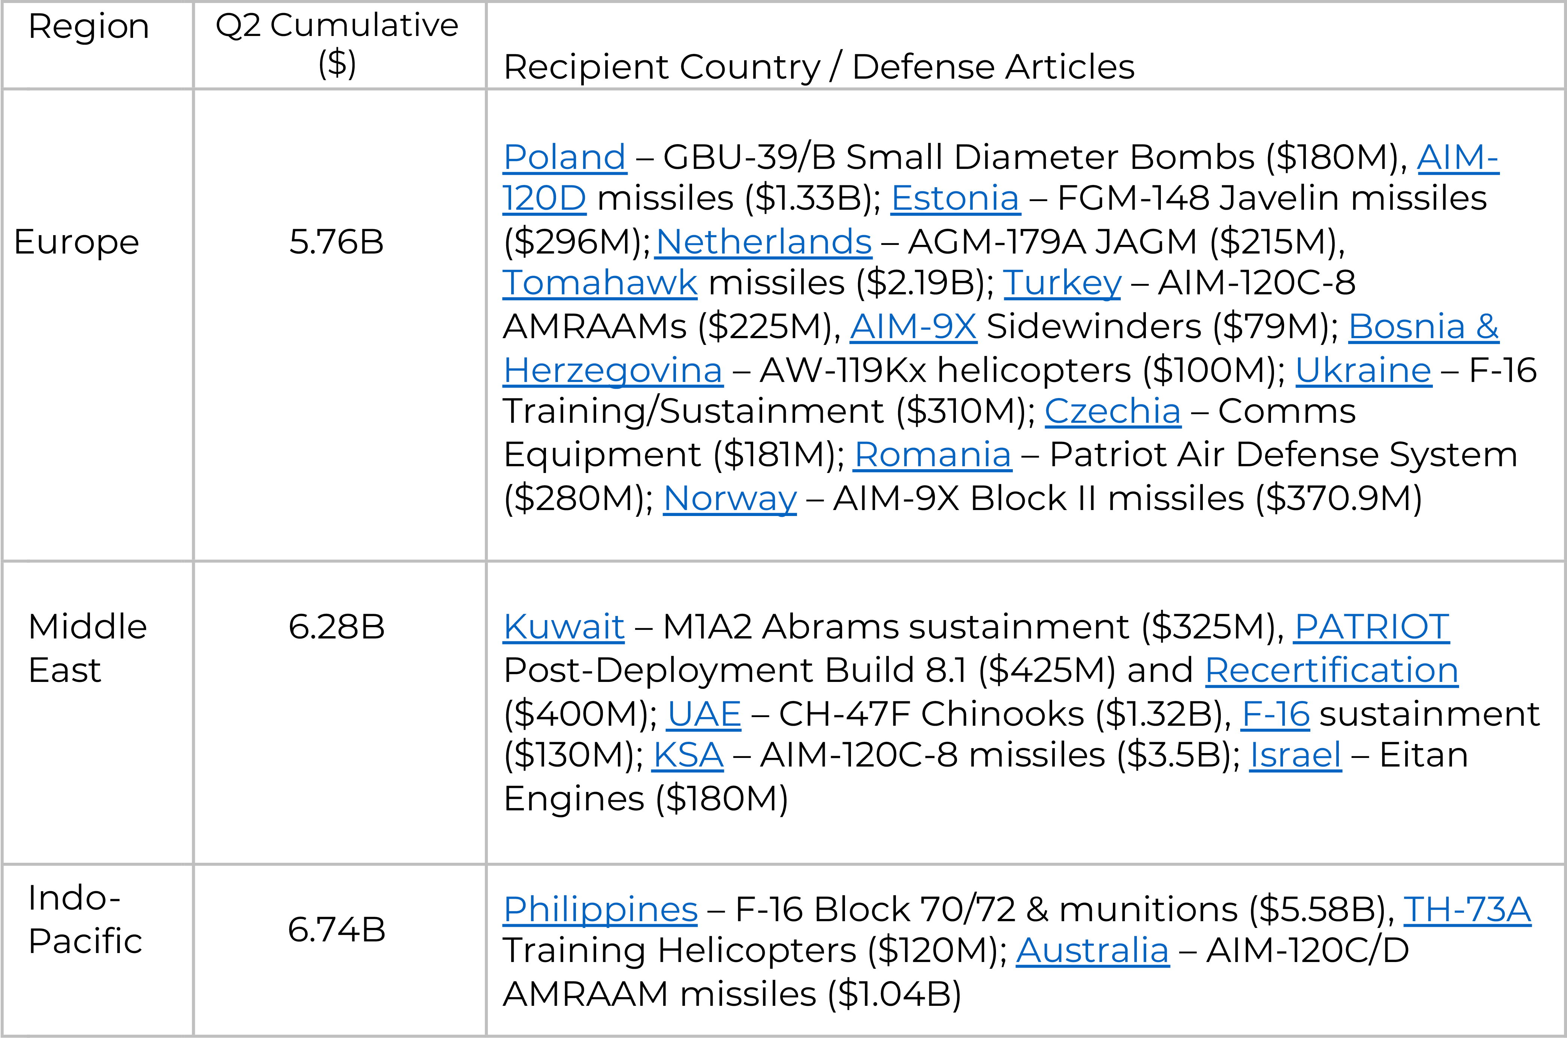
Task: Click the Kuwait link
Action: 564,628
